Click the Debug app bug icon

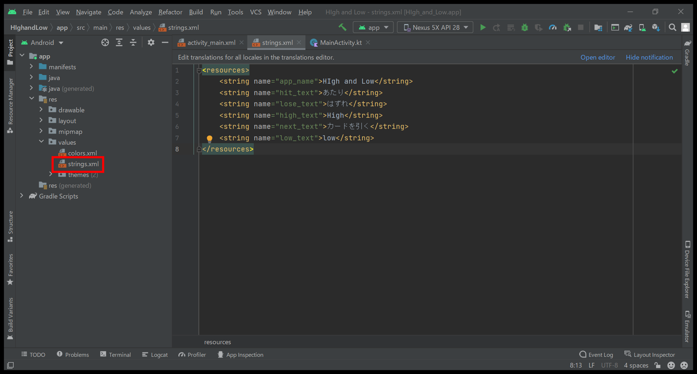524,28
